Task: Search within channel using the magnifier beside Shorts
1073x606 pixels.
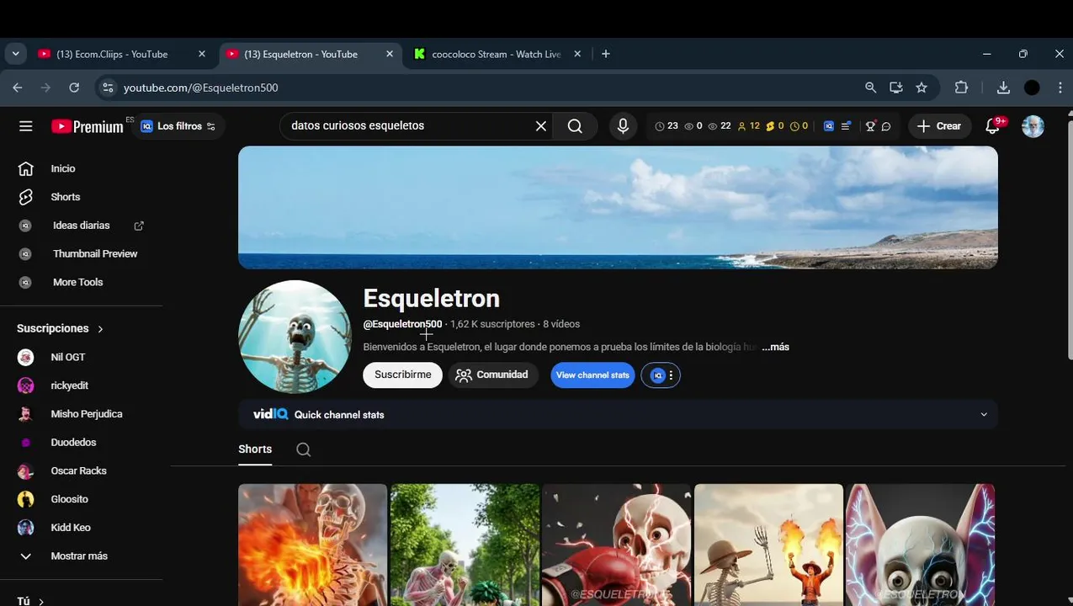Action: (x=304, y=449)
